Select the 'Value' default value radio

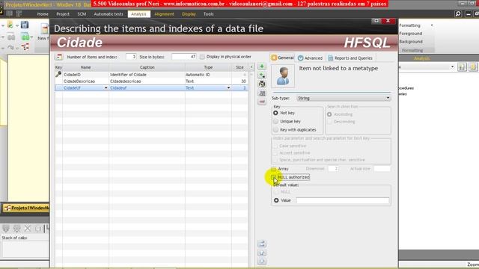click(x=276, y=200)
